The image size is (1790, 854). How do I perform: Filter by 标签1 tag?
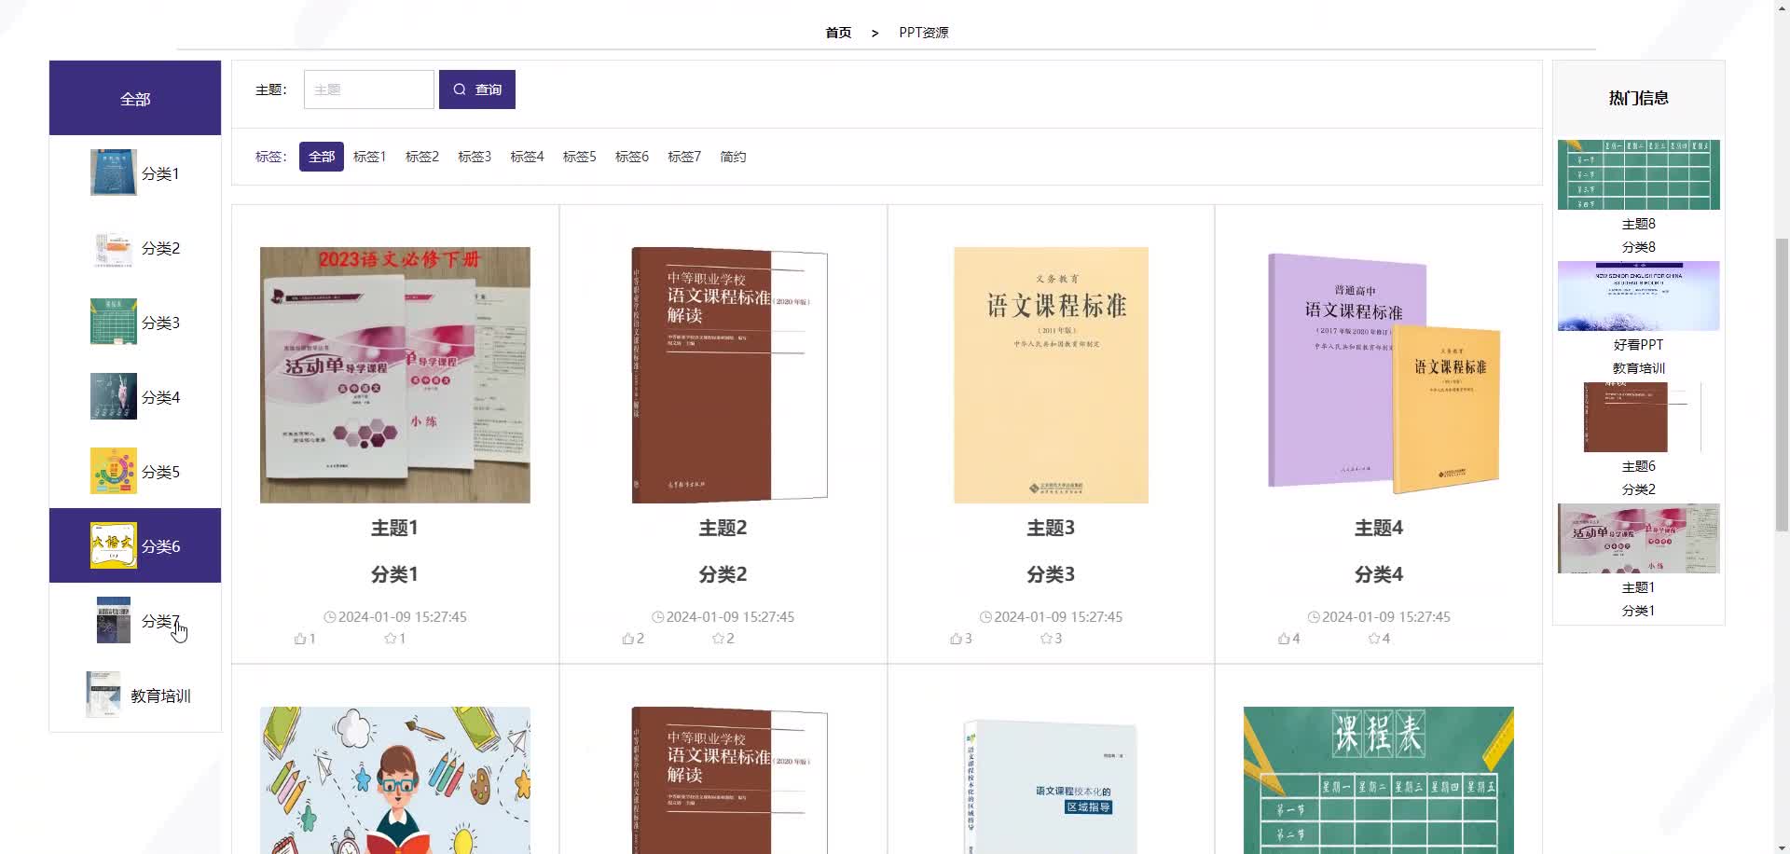tap(370, 157)
